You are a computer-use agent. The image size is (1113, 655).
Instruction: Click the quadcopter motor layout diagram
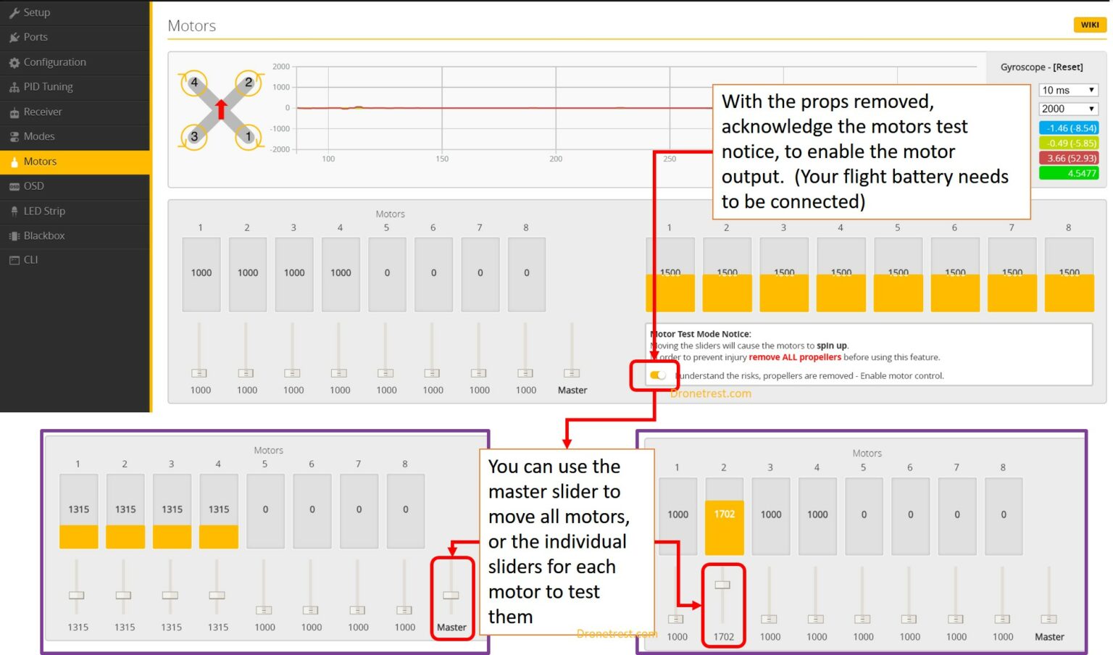click(x=221, y=109)
